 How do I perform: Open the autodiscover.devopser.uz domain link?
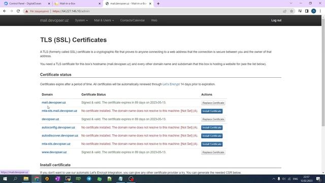(x=60, y=136)
